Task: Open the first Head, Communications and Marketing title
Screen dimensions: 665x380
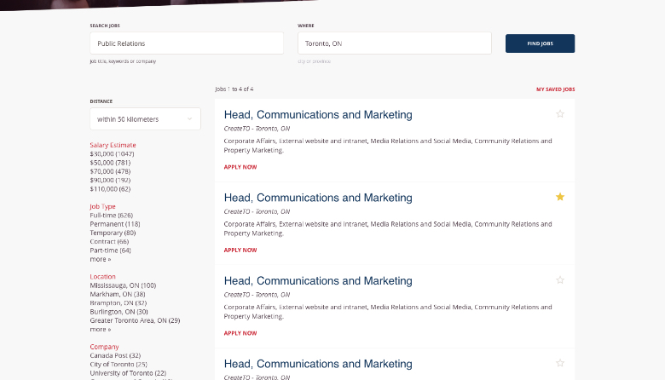Action: coord(318,115)
